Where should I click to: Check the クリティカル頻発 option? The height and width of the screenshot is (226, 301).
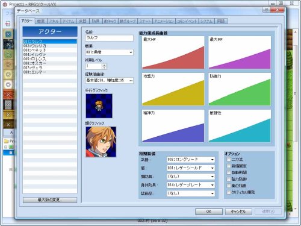pyautogui.click(x=229, y=192)
